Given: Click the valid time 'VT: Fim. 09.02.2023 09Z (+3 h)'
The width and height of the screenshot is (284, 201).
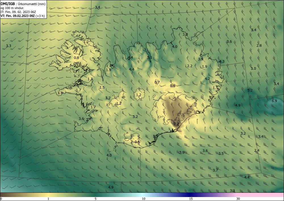Looking at the screenshot, I should point(22,16).
